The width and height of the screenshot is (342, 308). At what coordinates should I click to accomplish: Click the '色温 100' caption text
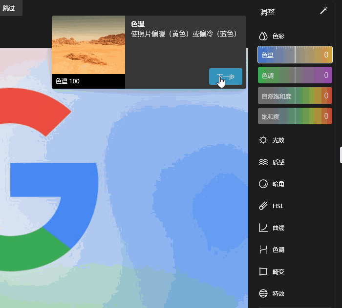tap(67, 81)
